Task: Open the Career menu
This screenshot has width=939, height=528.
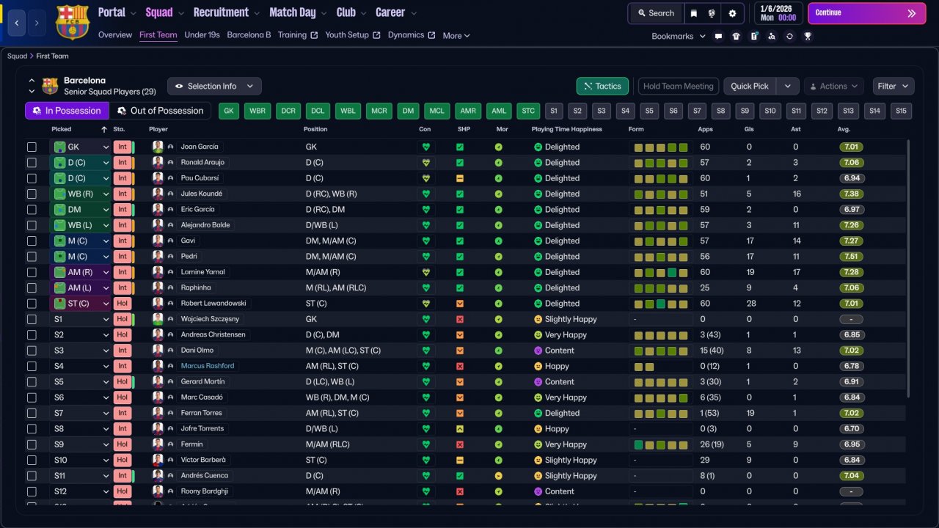Action: (x=396, y=12)
